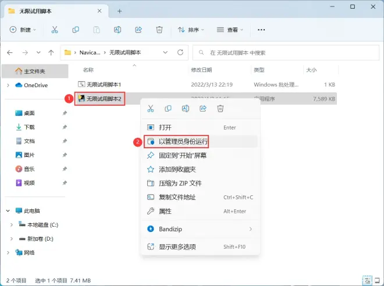Screen dimensions: 384x286
Task: Choose 固定到"开始"屏幕 menu entry
Action: 200,155
